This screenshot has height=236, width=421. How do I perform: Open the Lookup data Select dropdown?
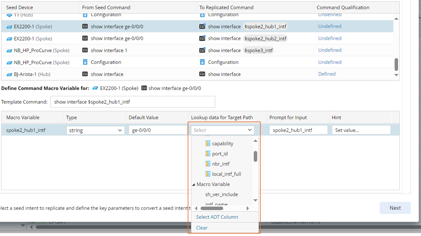[x=222, y=130]
